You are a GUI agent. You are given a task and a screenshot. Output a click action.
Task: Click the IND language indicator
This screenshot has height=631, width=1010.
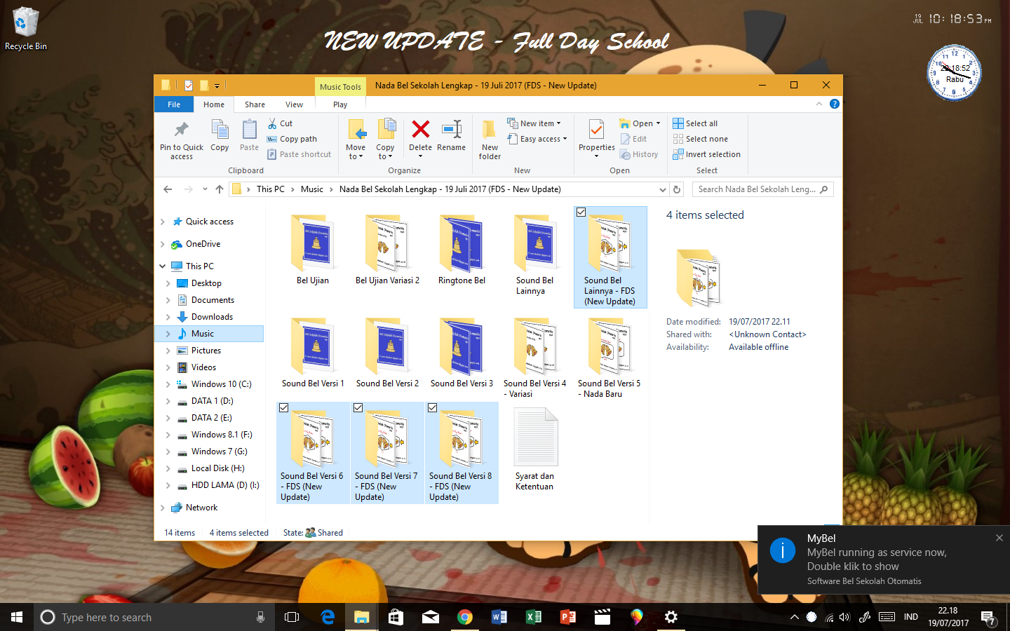pyautogui.click(x=911, y=617)
